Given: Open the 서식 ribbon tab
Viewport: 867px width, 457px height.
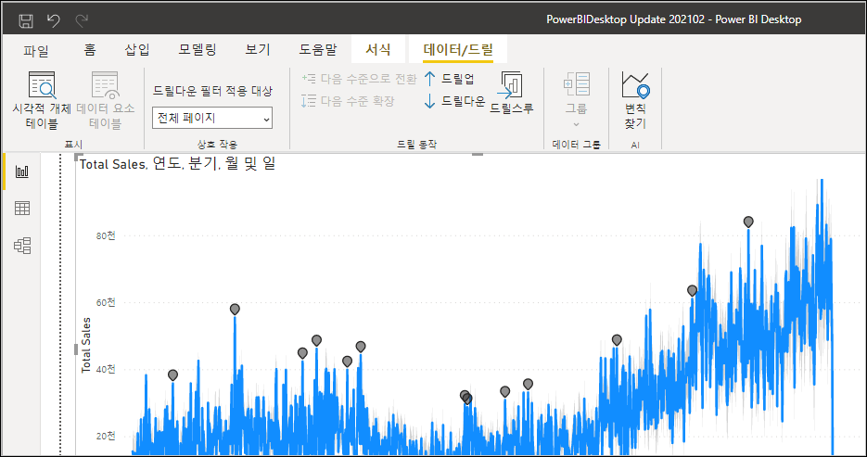Looking at the screenshot, I should click(x=378, y=50).
